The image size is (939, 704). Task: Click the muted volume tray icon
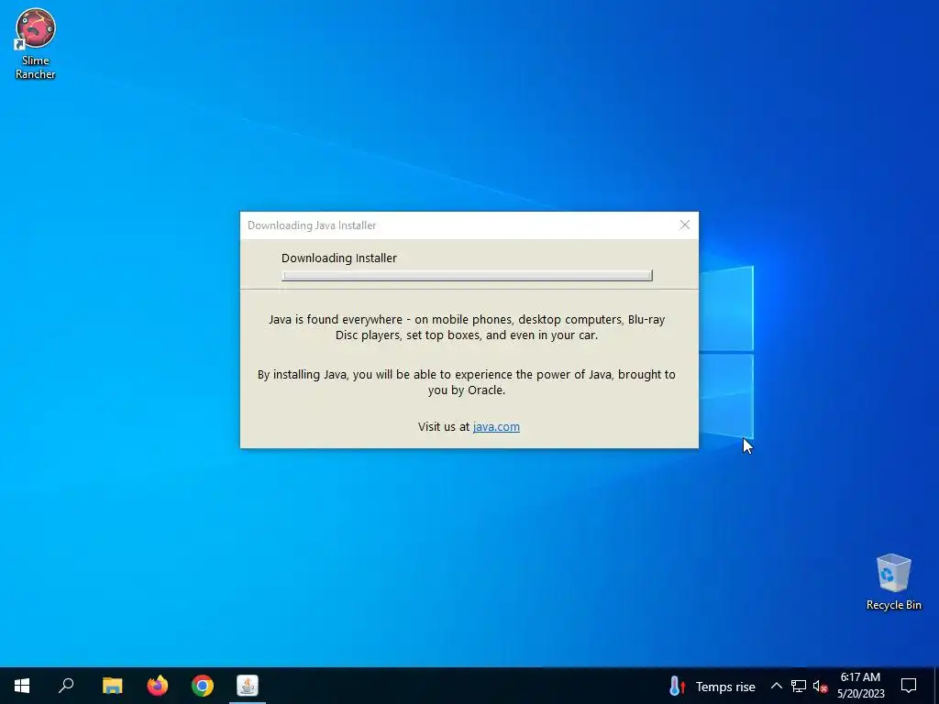(x=820, y=686)
